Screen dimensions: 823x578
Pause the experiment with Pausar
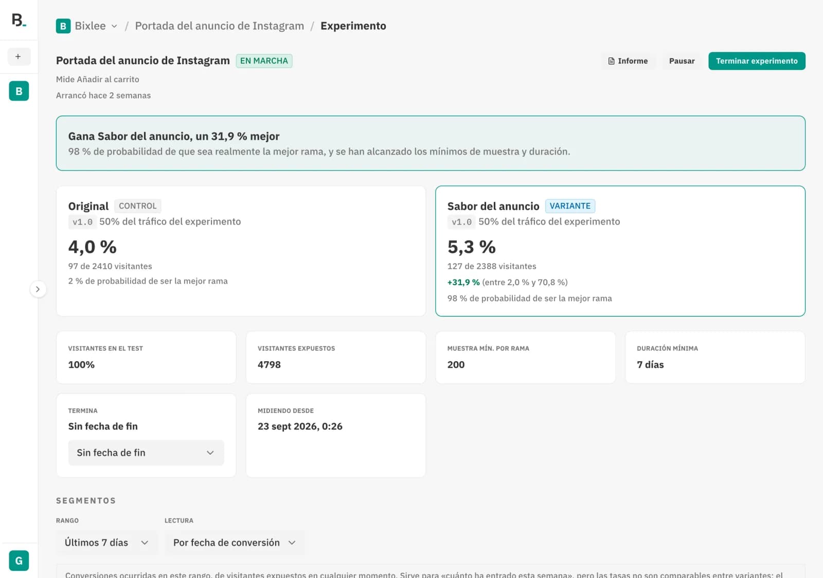pyautogui.click(x=682, y=61)
